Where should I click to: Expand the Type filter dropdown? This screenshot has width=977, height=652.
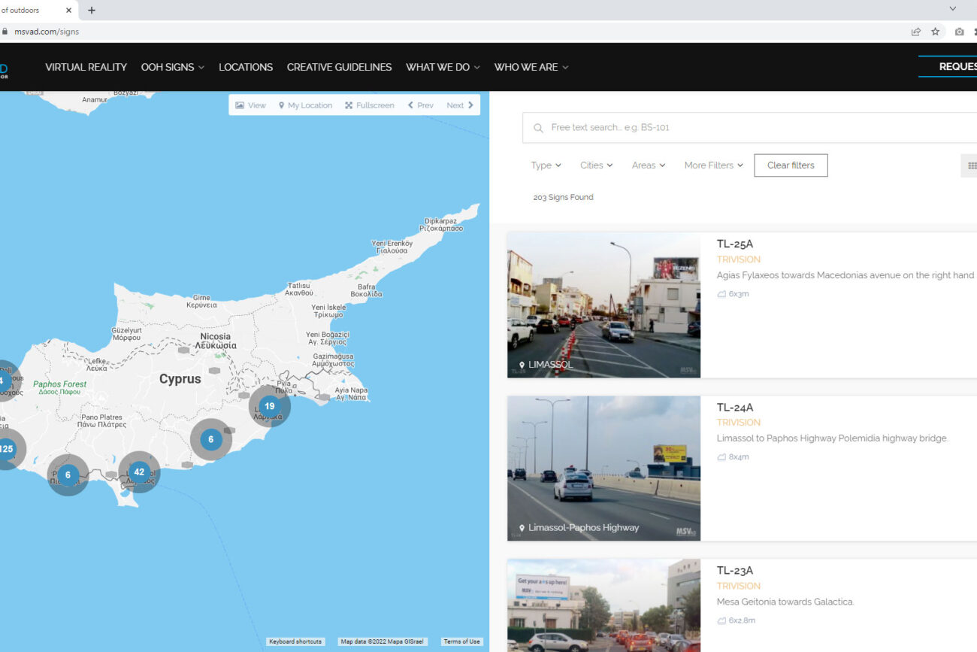tap(546, 165)
